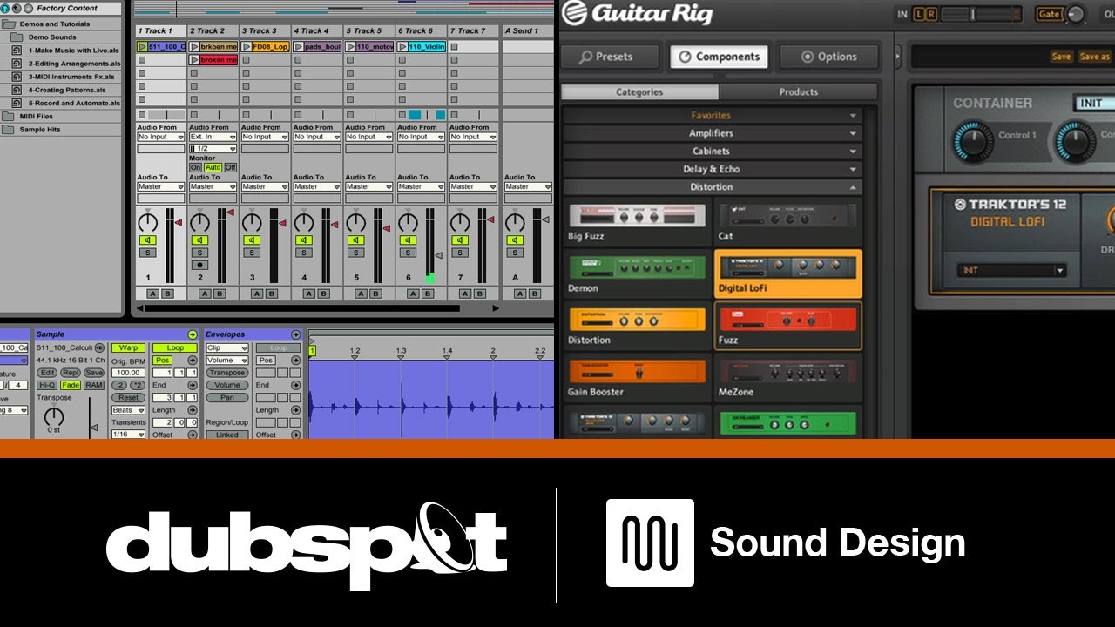The height and width of the screenshot is (627, 1115).
Task: Open Envelopes Clip device chooser dropdown
Action: click(226, 347)
